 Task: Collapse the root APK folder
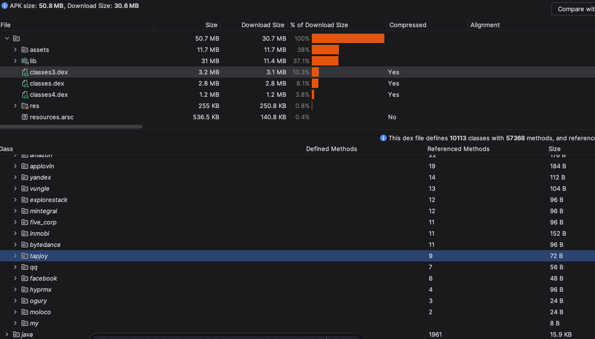pos(7,38)
